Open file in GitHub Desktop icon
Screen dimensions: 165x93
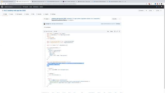[115, 32]
